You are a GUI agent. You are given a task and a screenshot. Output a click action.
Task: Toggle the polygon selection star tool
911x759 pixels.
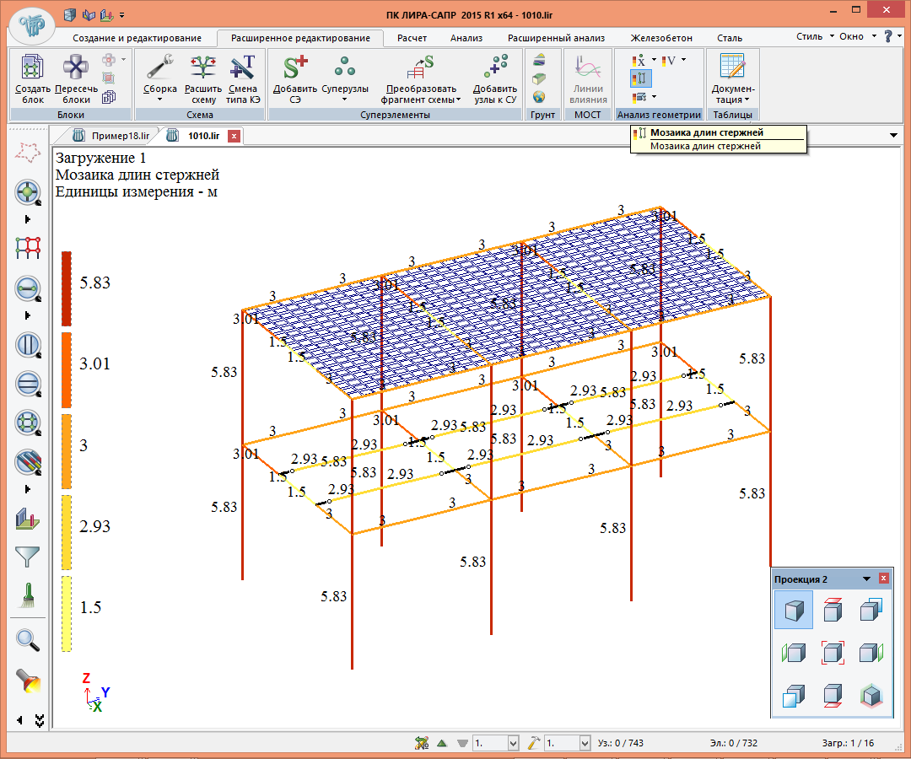point(28,153)
